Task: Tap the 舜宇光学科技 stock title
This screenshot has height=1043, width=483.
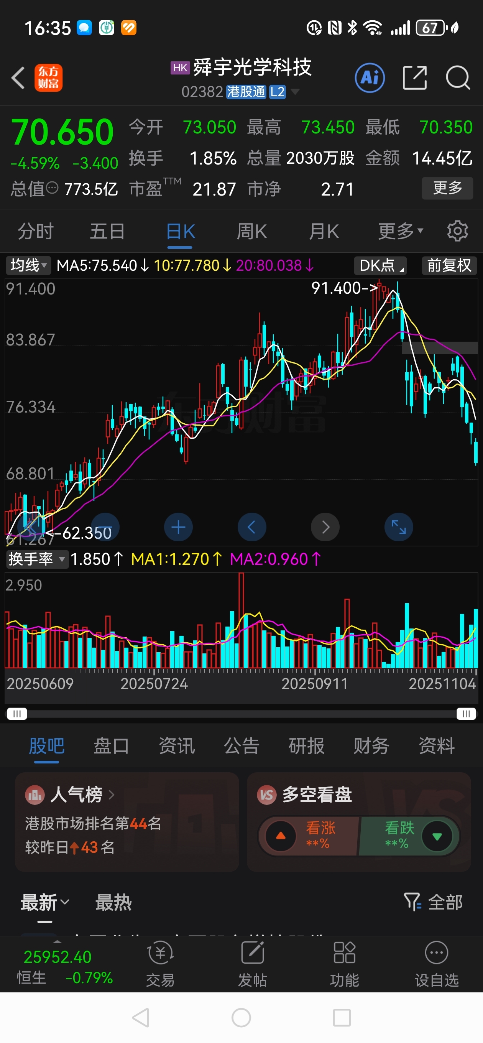Action: coord(252,67)
